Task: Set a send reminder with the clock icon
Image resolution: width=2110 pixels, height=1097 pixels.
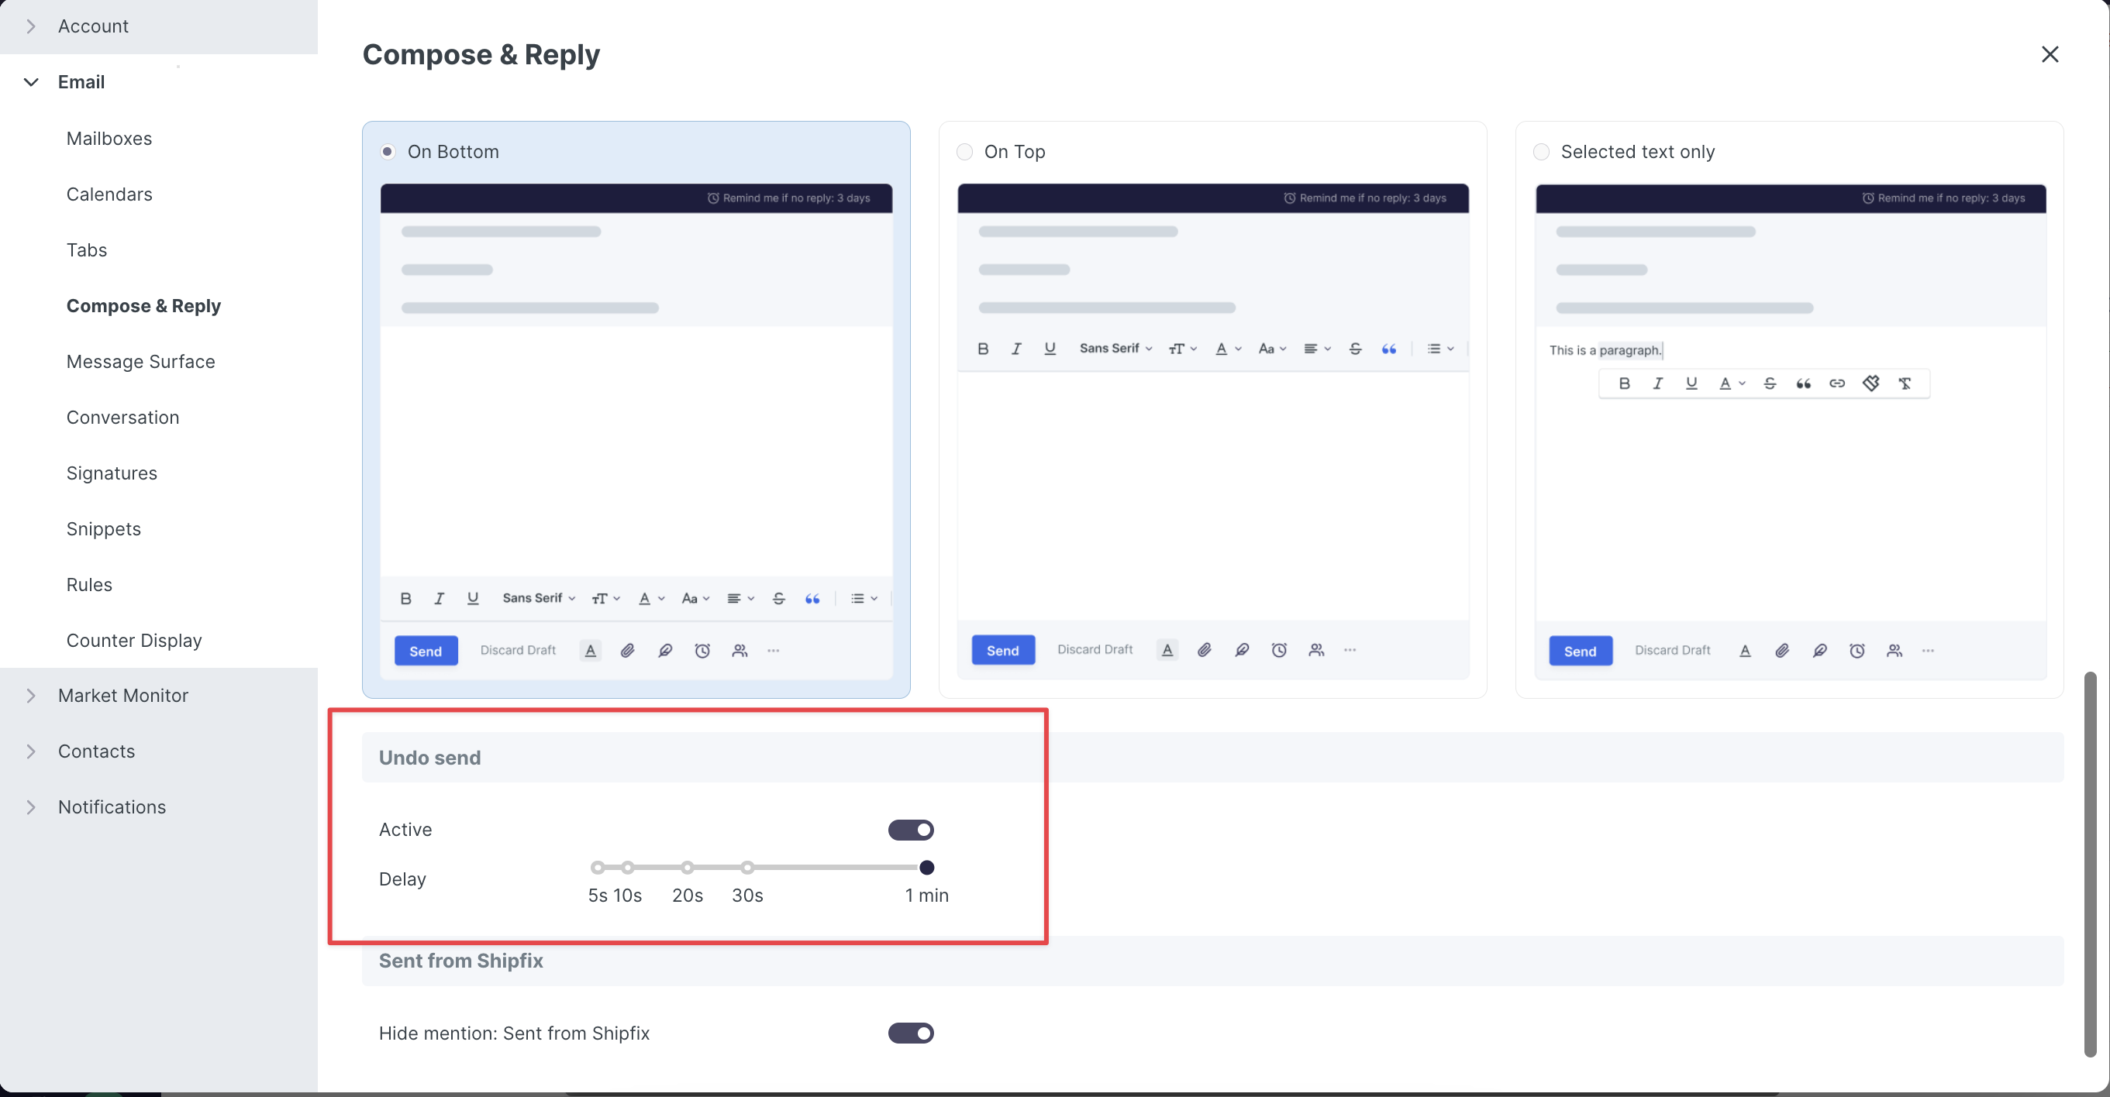Action: coord(702,650)
